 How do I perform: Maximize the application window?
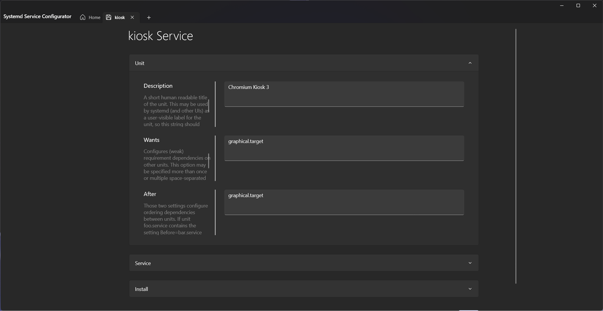pos(578,6)
